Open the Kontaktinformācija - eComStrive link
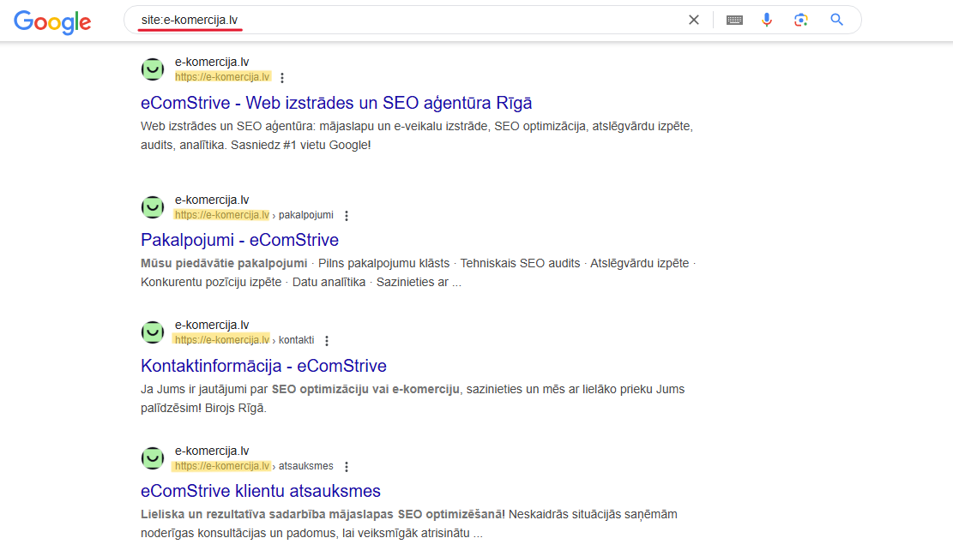 tap(264, 365)
